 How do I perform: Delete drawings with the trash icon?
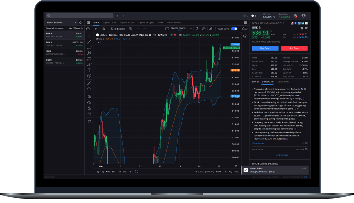(89, 121)
